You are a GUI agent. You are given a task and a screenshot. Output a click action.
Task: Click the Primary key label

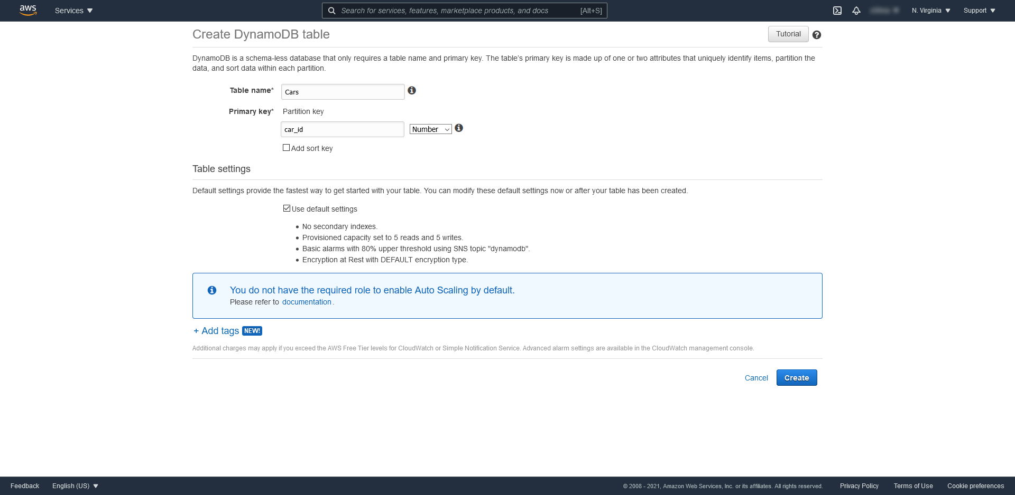(x=251, y=111)
